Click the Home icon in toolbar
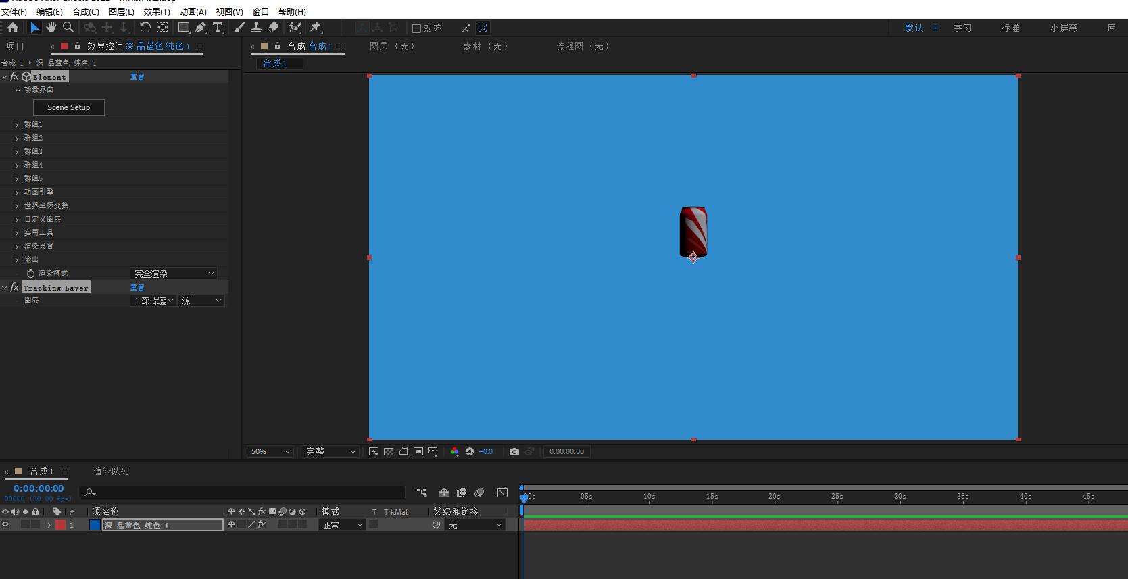Viewport: 1128px width, 579px height. (13, 28)
